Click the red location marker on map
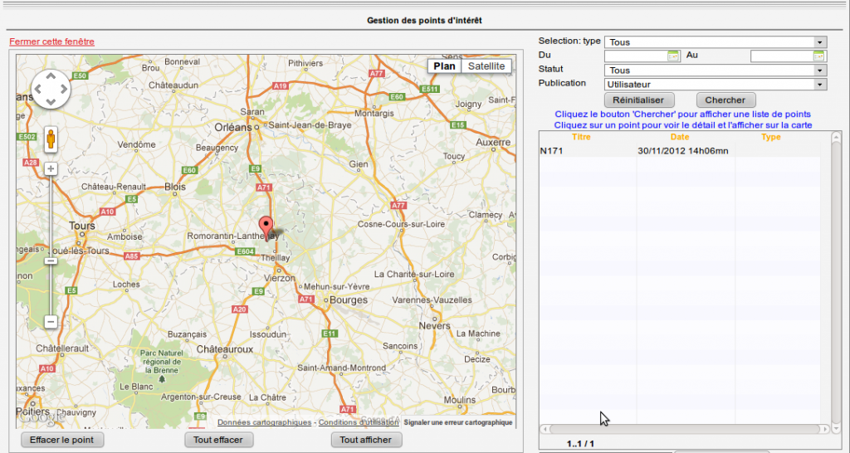 [x=266, y=228]
